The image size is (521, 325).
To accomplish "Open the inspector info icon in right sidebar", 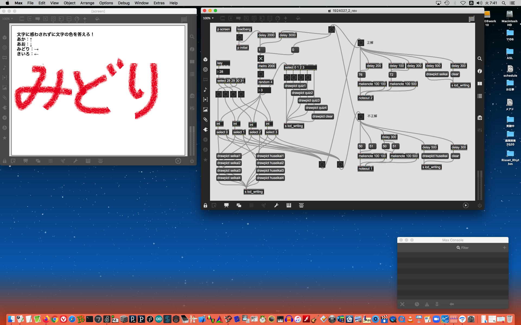I will (x=479, y=71).
